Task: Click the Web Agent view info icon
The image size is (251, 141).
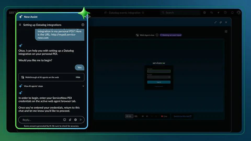Action: (157, 35)
